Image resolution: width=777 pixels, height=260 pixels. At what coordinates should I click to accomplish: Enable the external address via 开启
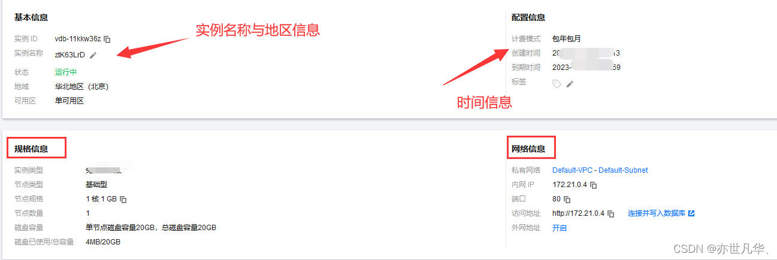[560, 228]
